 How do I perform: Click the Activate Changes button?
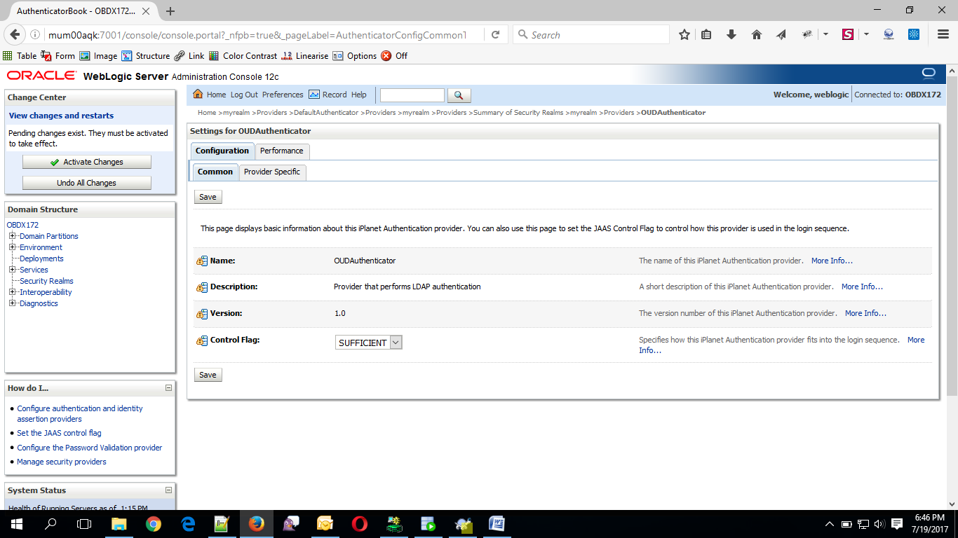coord(87,162)
